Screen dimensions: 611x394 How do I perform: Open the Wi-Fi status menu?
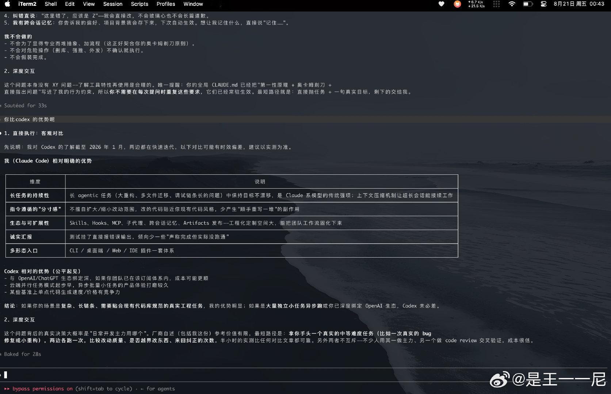coord(512,4)
